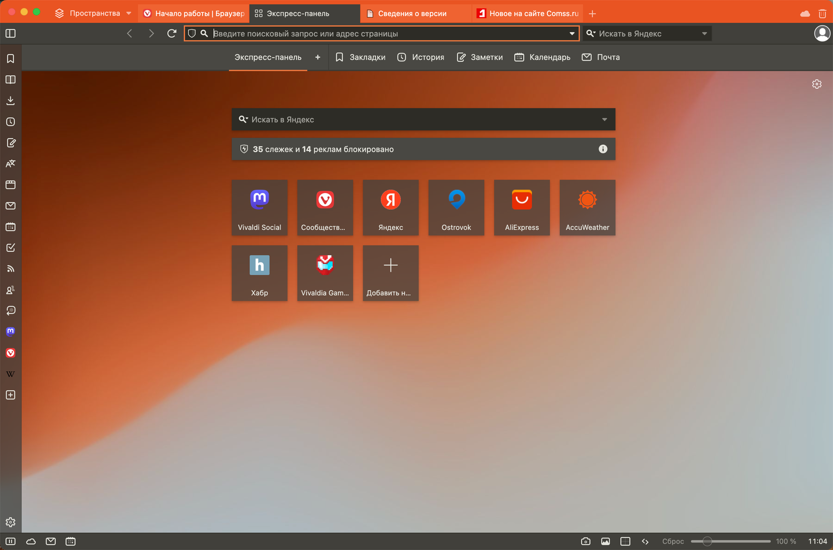Open Календарь on the start page

543,57
